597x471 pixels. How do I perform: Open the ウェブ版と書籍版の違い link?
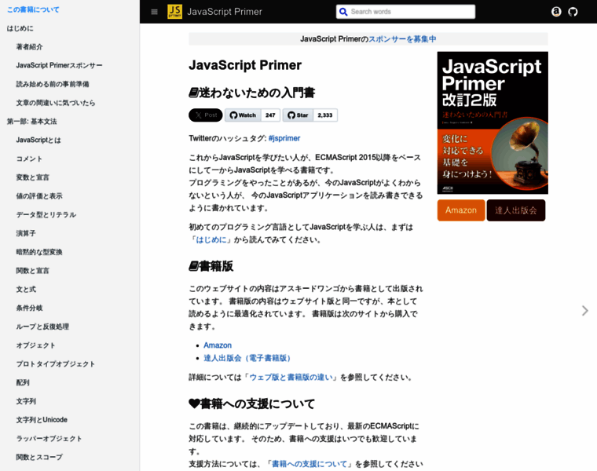(x=291, y=378)
